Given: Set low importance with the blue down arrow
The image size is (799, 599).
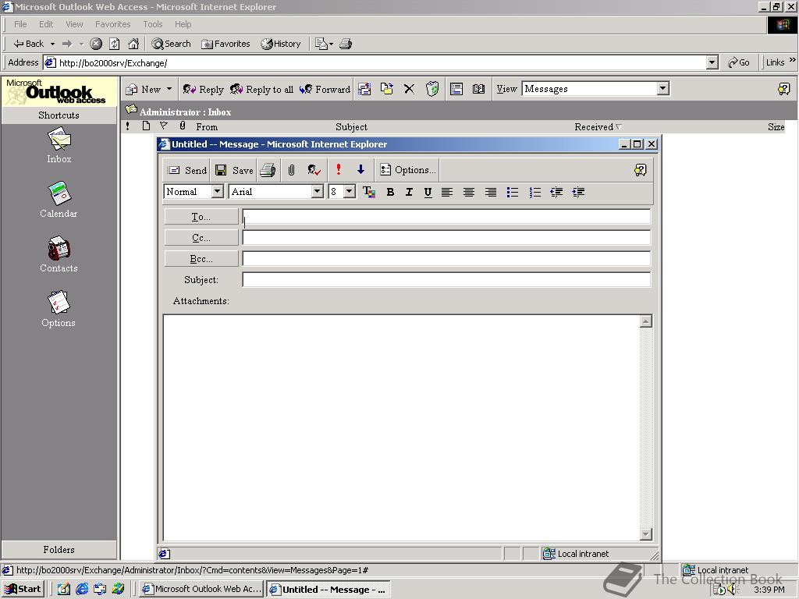Looking at the screenshot, I should [x=360, y=169].
